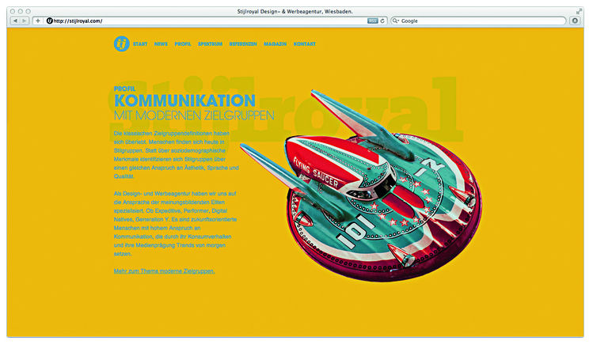The image size is (593, 348).
Task: Open the PROFIL navigation item
Action: pyautogui.click(x=183, y=44)
